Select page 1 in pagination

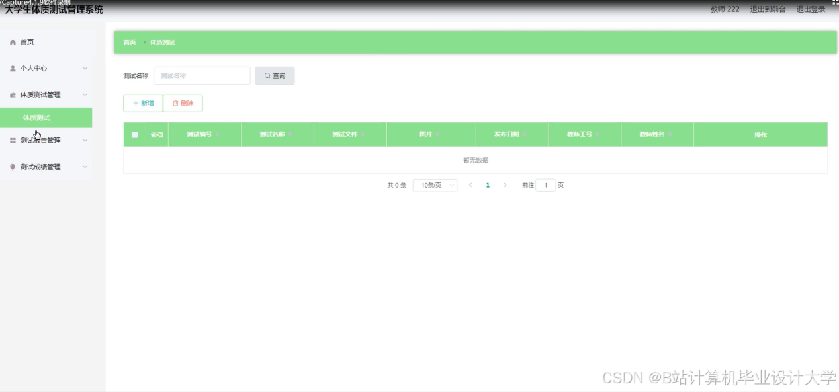click(488, 186)
